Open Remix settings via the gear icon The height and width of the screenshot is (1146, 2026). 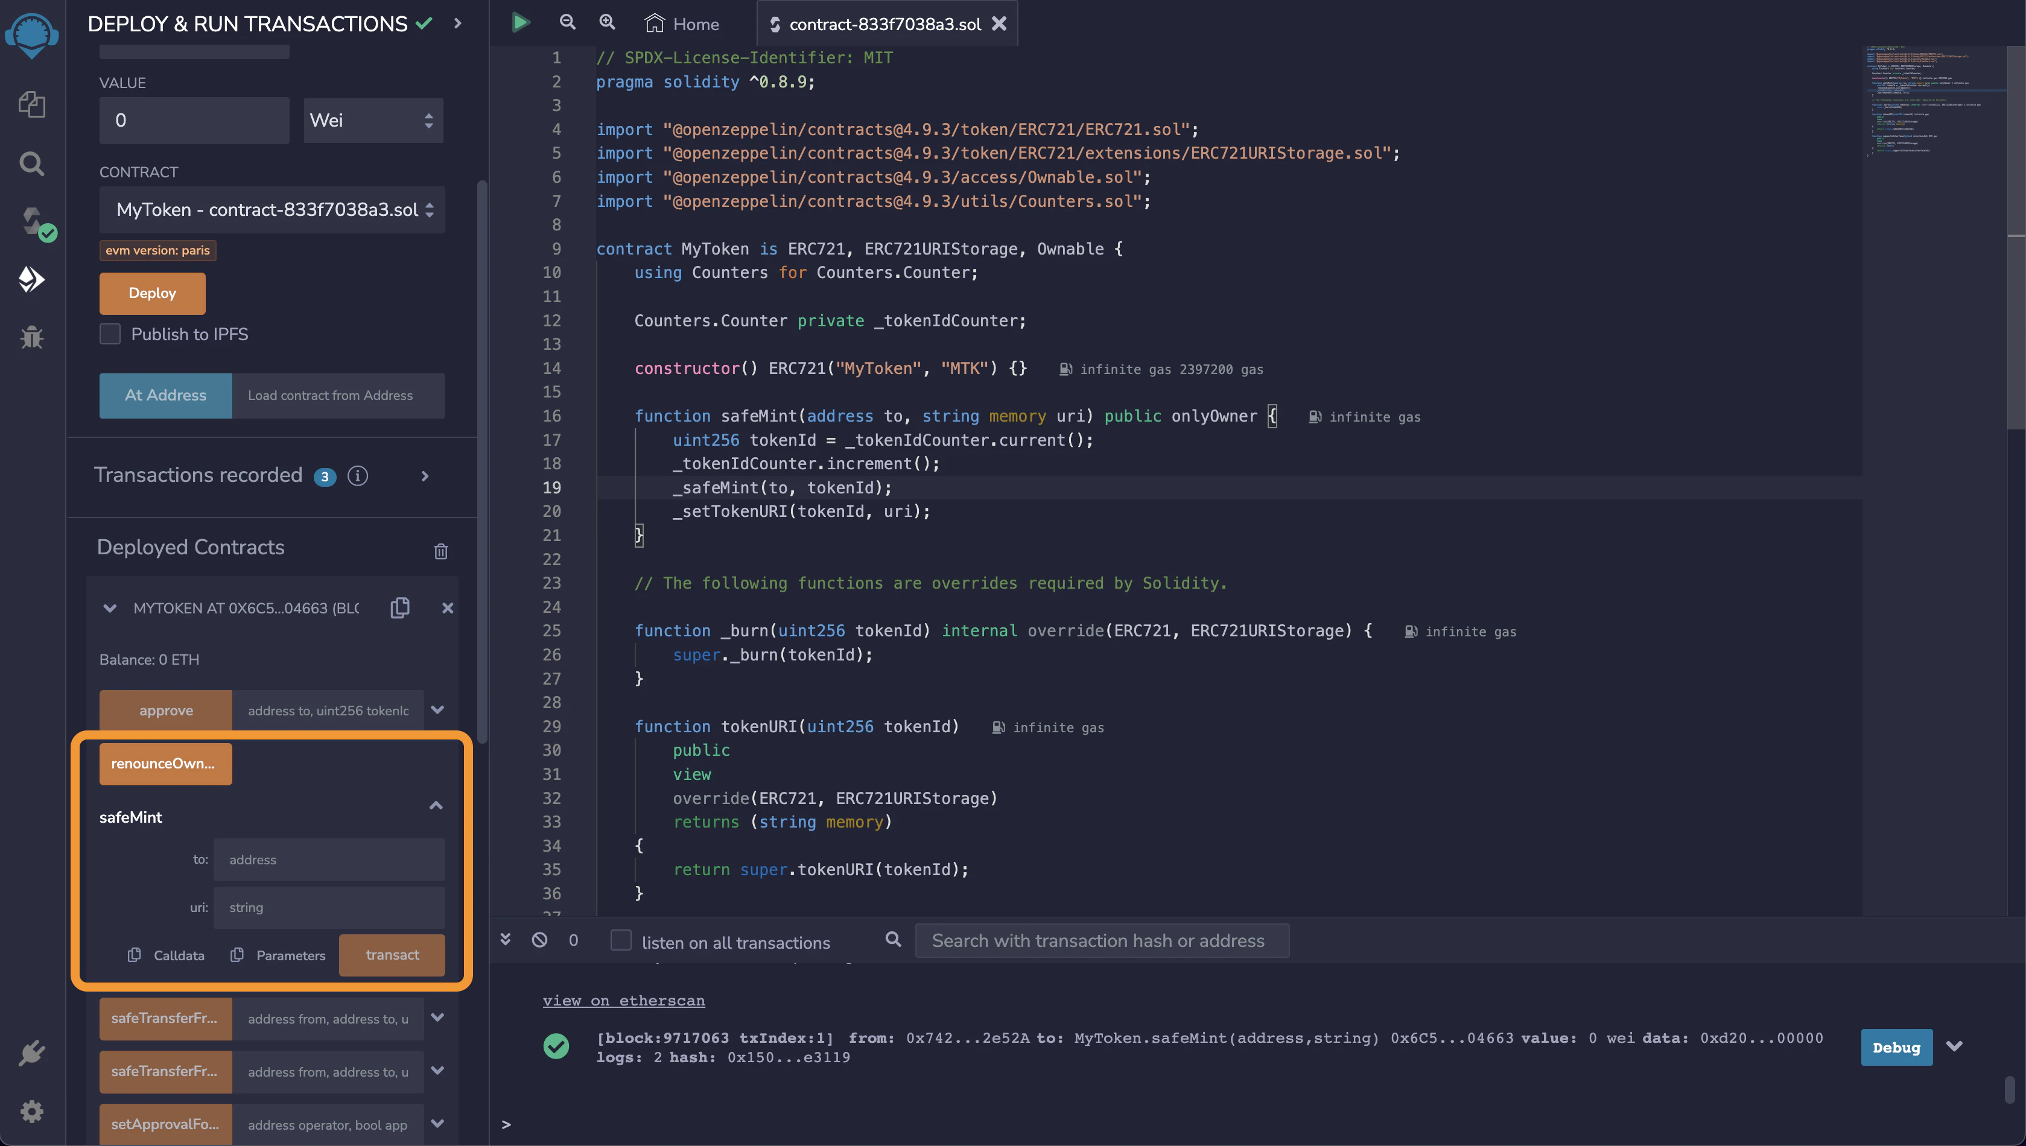tap(31, 1110)
